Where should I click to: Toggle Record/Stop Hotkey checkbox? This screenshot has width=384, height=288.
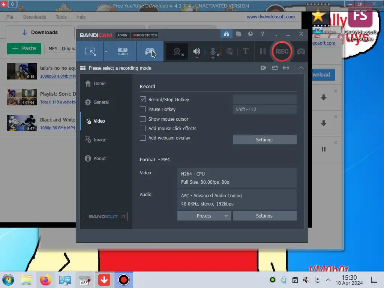(x=143, y=99)
